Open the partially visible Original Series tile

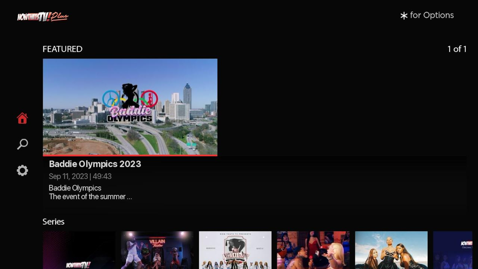(453, 250)
